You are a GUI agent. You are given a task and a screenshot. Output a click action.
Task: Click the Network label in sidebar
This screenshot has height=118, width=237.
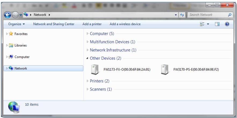coord(21,68)
